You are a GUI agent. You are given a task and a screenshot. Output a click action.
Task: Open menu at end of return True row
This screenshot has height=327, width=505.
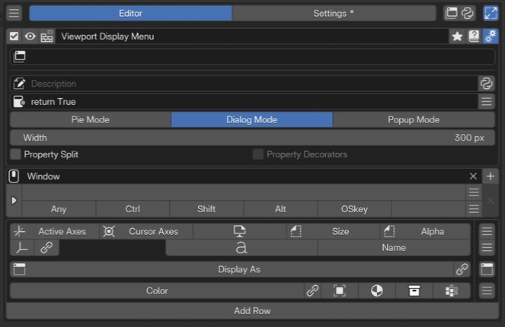(x=486, y=102)
